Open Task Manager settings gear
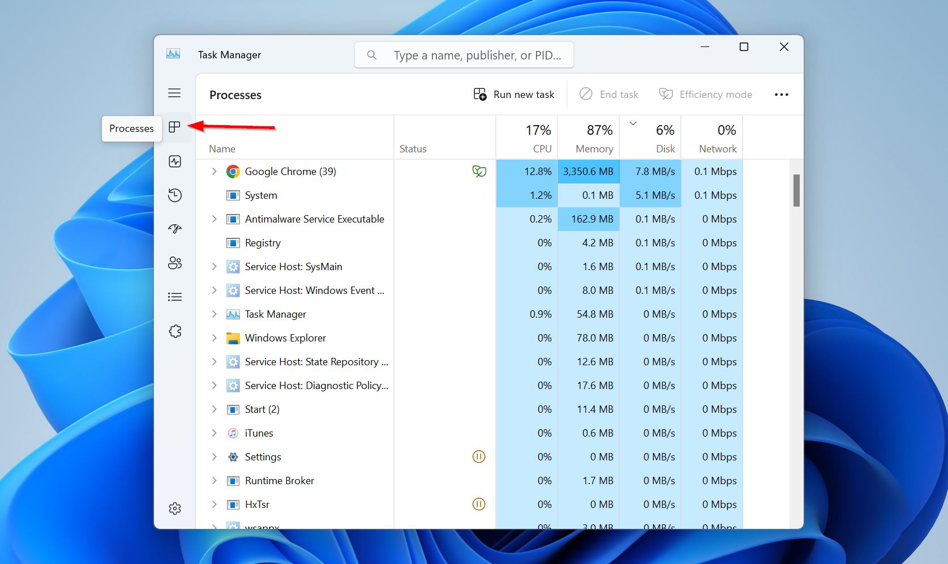948x564 pixels. point(175,509)
